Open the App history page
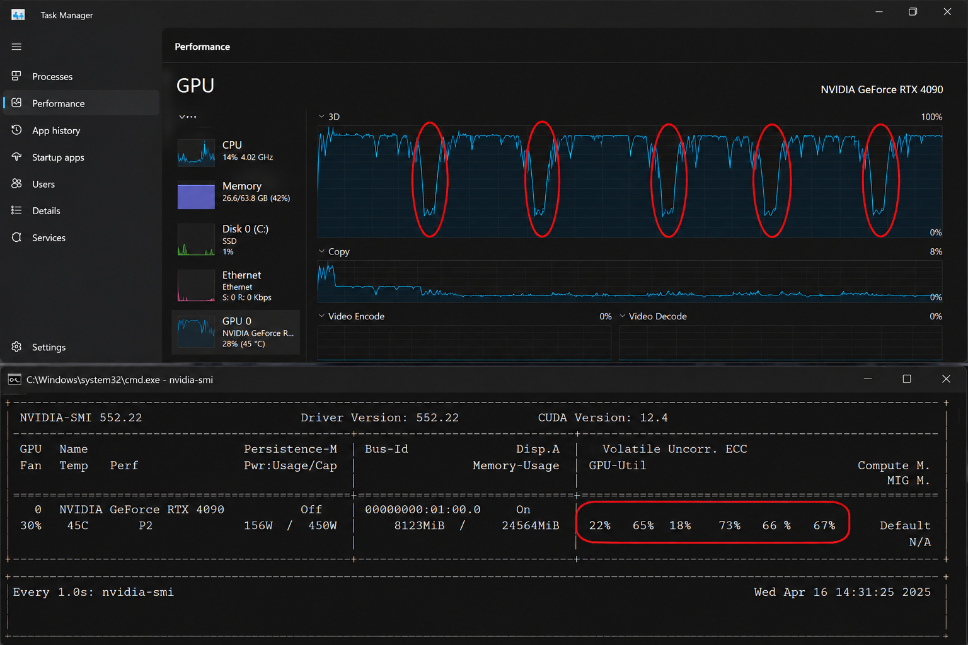Viewport: 968px width, 645px height. [x=81, y=130]
